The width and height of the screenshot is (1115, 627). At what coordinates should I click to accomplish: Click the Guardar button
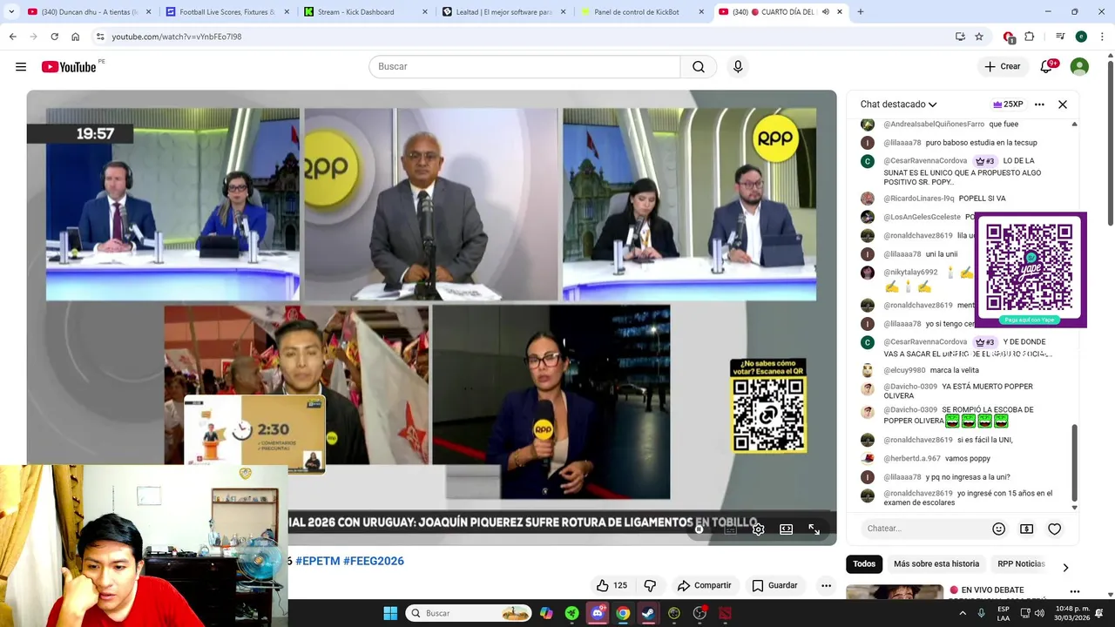774,585
